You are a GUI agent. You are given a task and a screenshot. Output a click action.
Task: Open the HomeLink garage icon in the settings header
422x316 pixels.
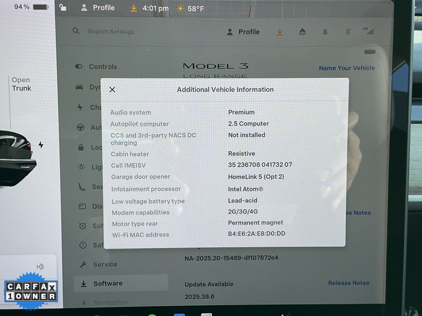[302, 32]
